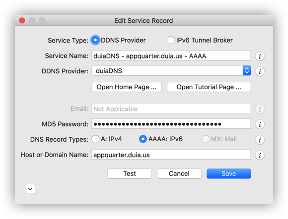The image size is (288, 219).
Task: Open the duiaDNS provider dropdown
Action: 171,71
